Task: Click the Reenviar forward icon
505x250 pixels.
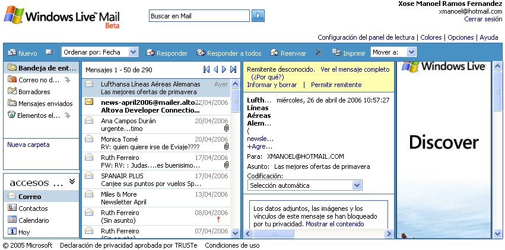Action: coord(274,52)
